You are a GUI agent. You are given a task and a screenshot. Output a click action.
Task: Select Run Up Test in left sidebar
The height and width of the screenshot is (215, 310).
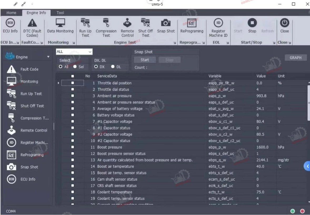point(31,94)
